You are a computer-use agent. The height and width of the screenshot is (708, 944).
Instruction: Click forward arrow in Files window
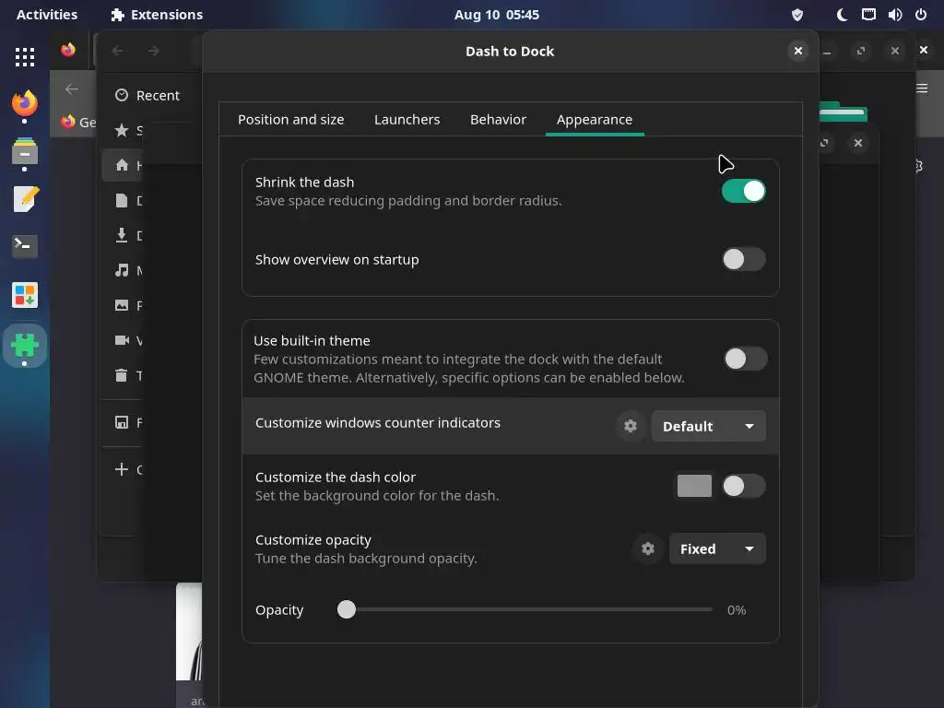[154, 52]
